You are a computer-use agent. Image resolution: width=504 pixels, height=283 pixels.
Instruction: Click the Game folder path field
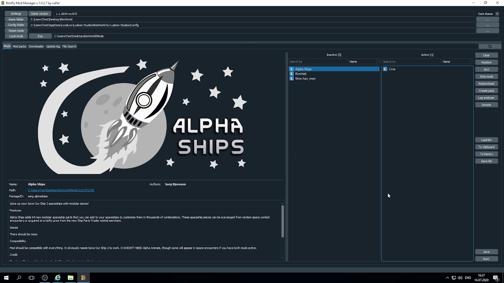(251, 19)
